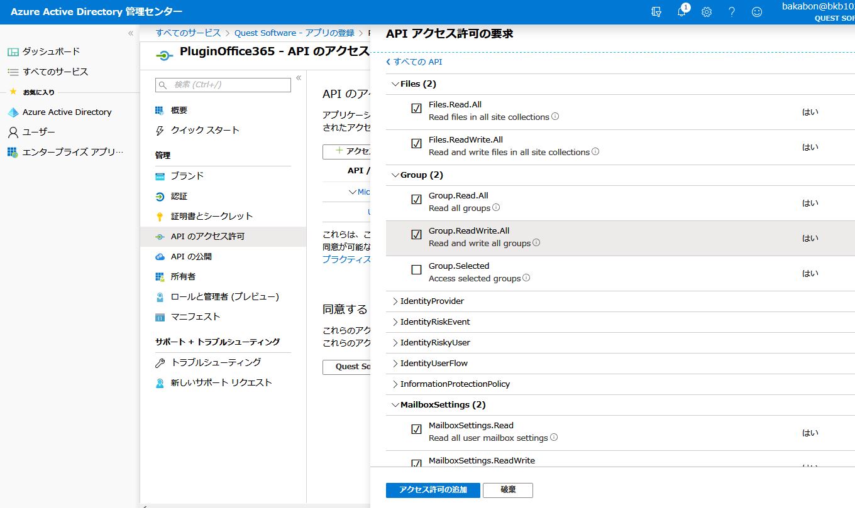Click the ユーザー person icon

point(13,132)
